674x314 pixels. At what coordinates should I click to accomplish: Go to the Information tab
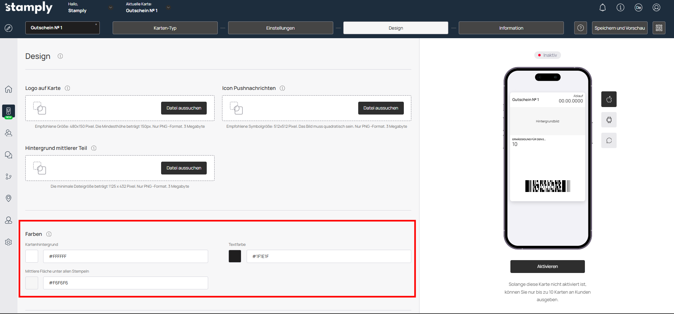(511, 28)
